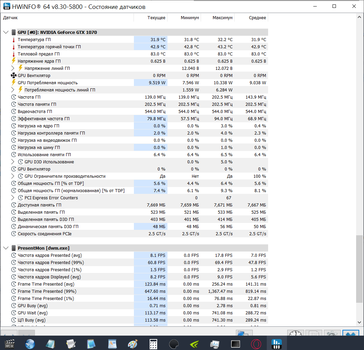The image size is (364, 350).
Task: Select the Частота памяти ГП row
Action: [x=139, y=104]
